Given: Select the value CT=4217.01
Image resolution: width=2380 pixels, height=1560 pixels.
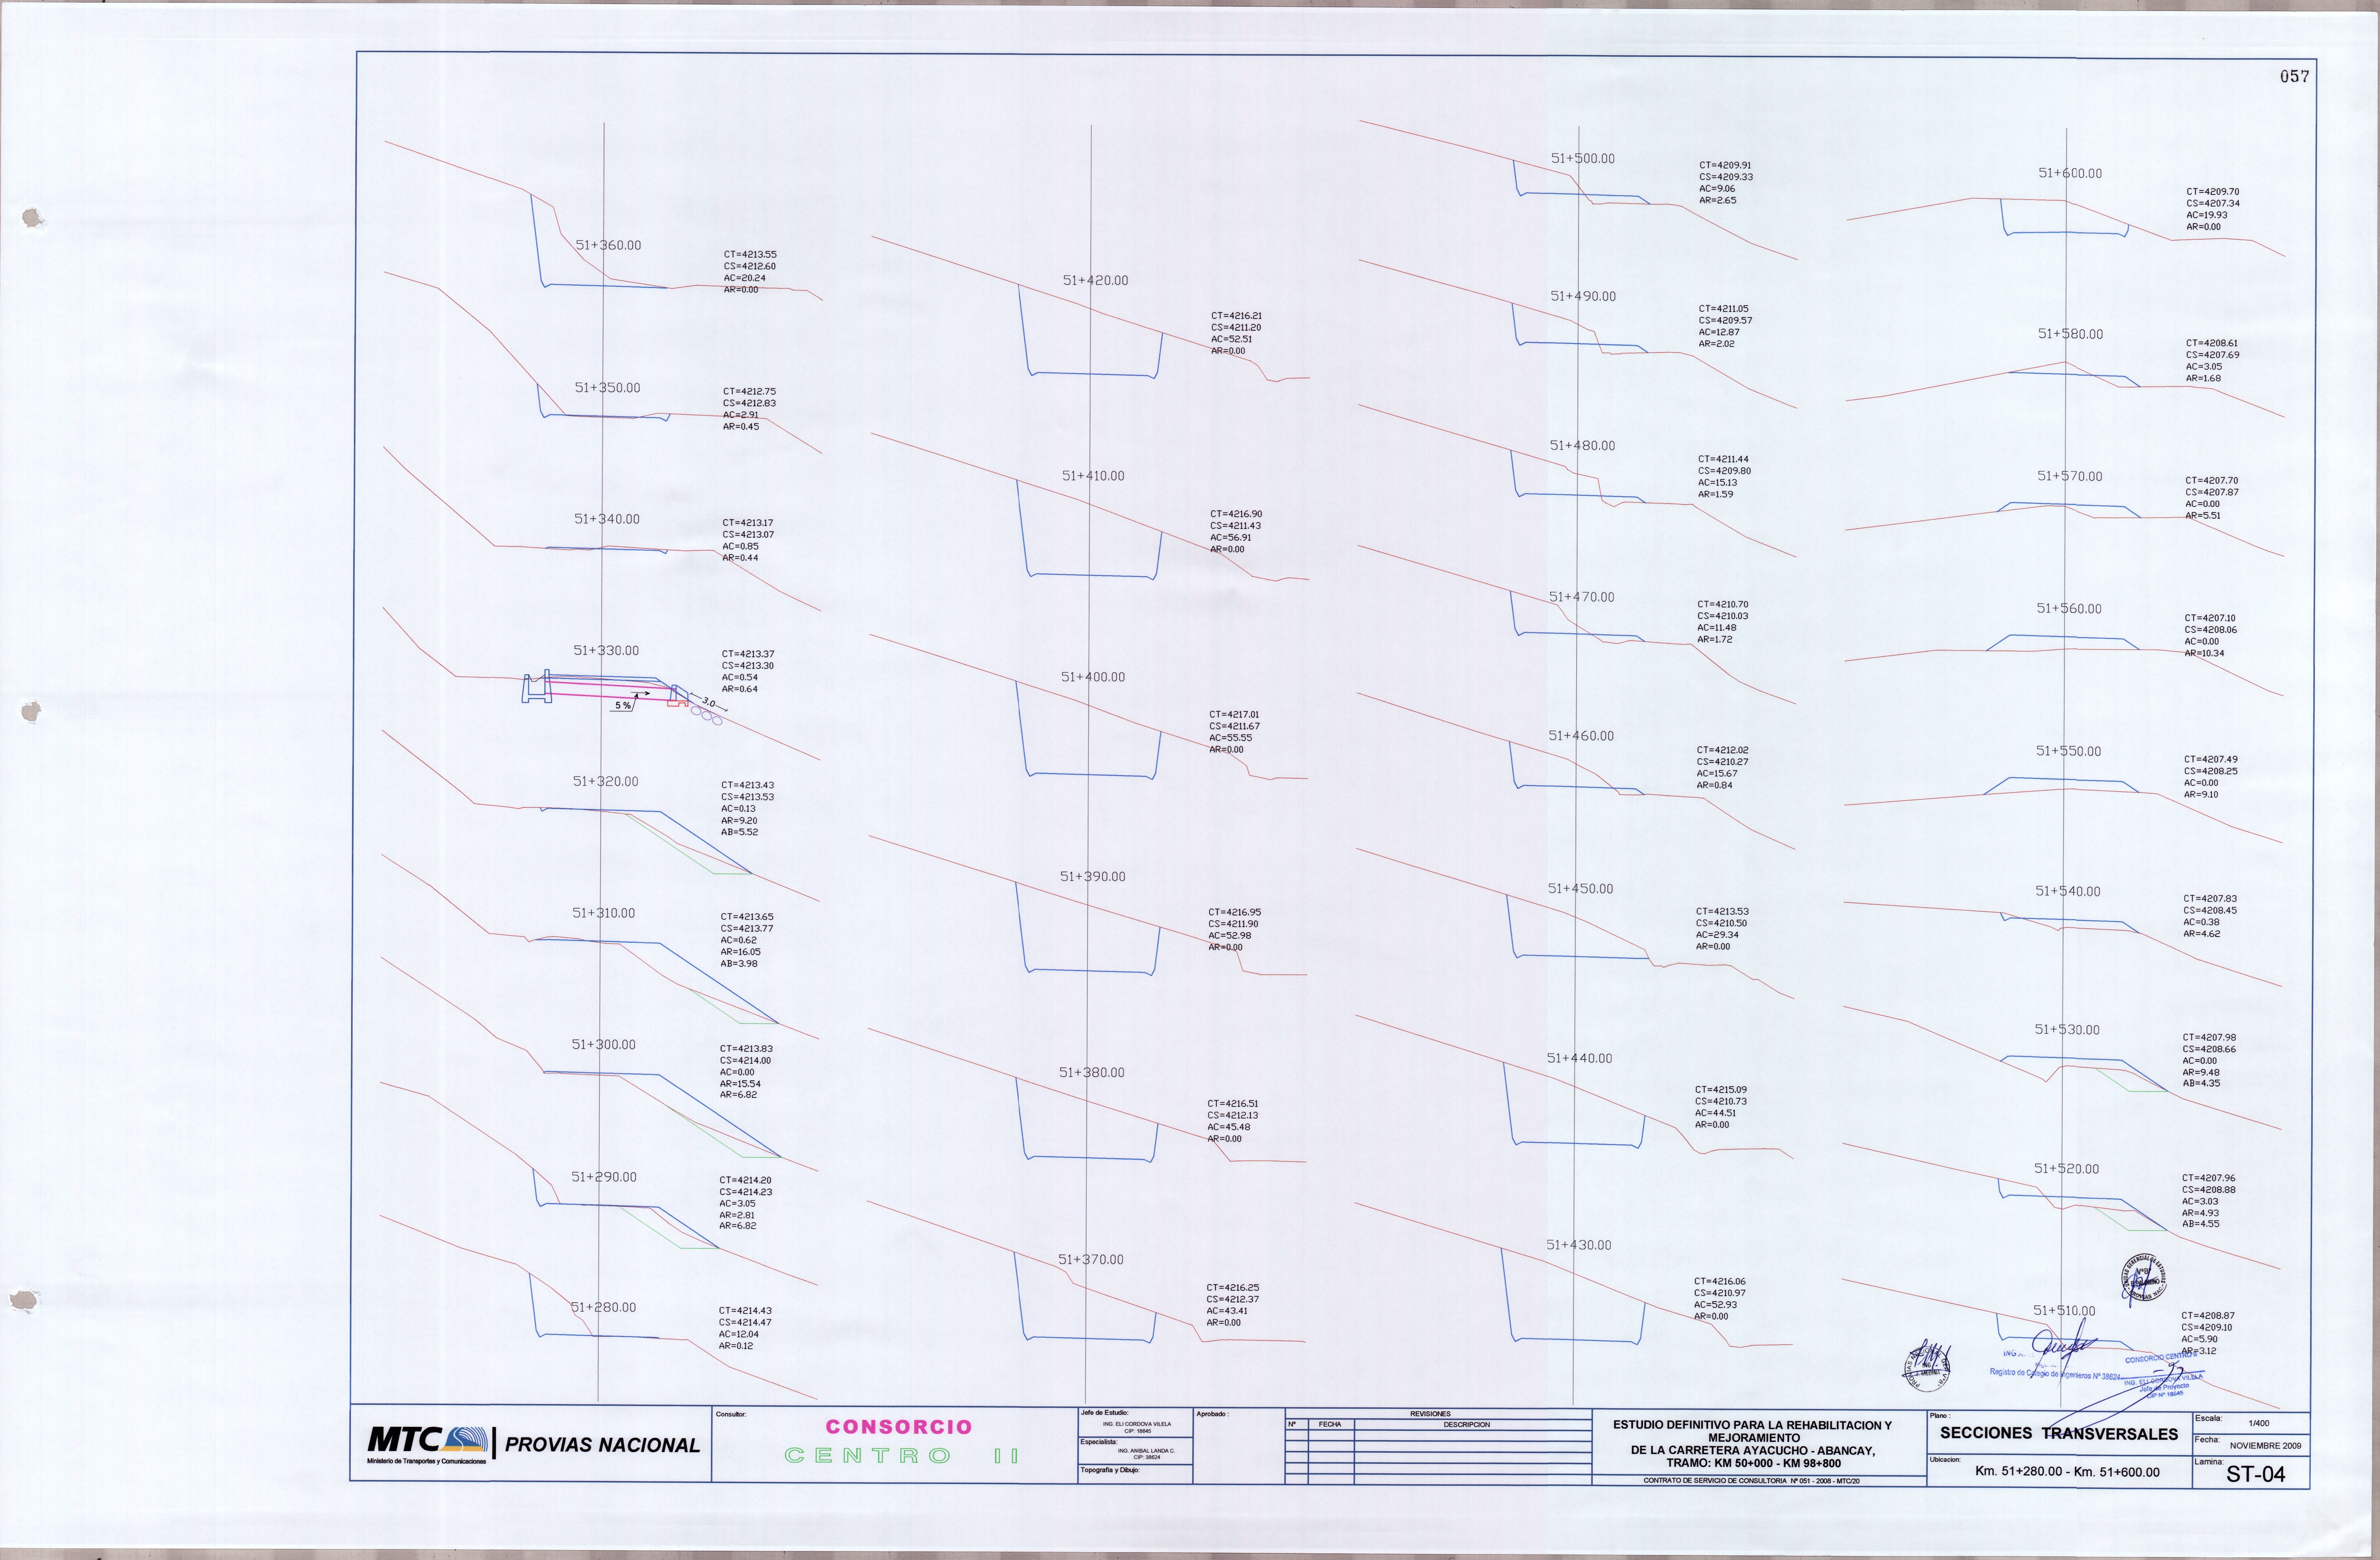Looking at the screenshot, I should (1235, 715).
